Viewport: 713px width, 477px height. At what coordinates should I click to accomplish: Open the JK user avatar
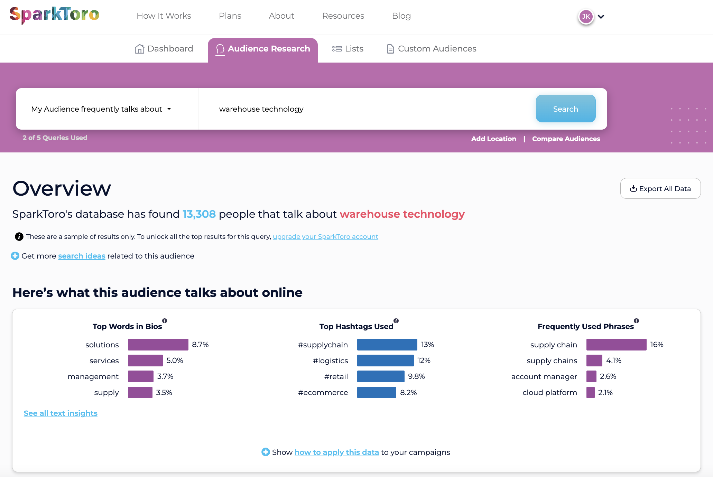586,17
